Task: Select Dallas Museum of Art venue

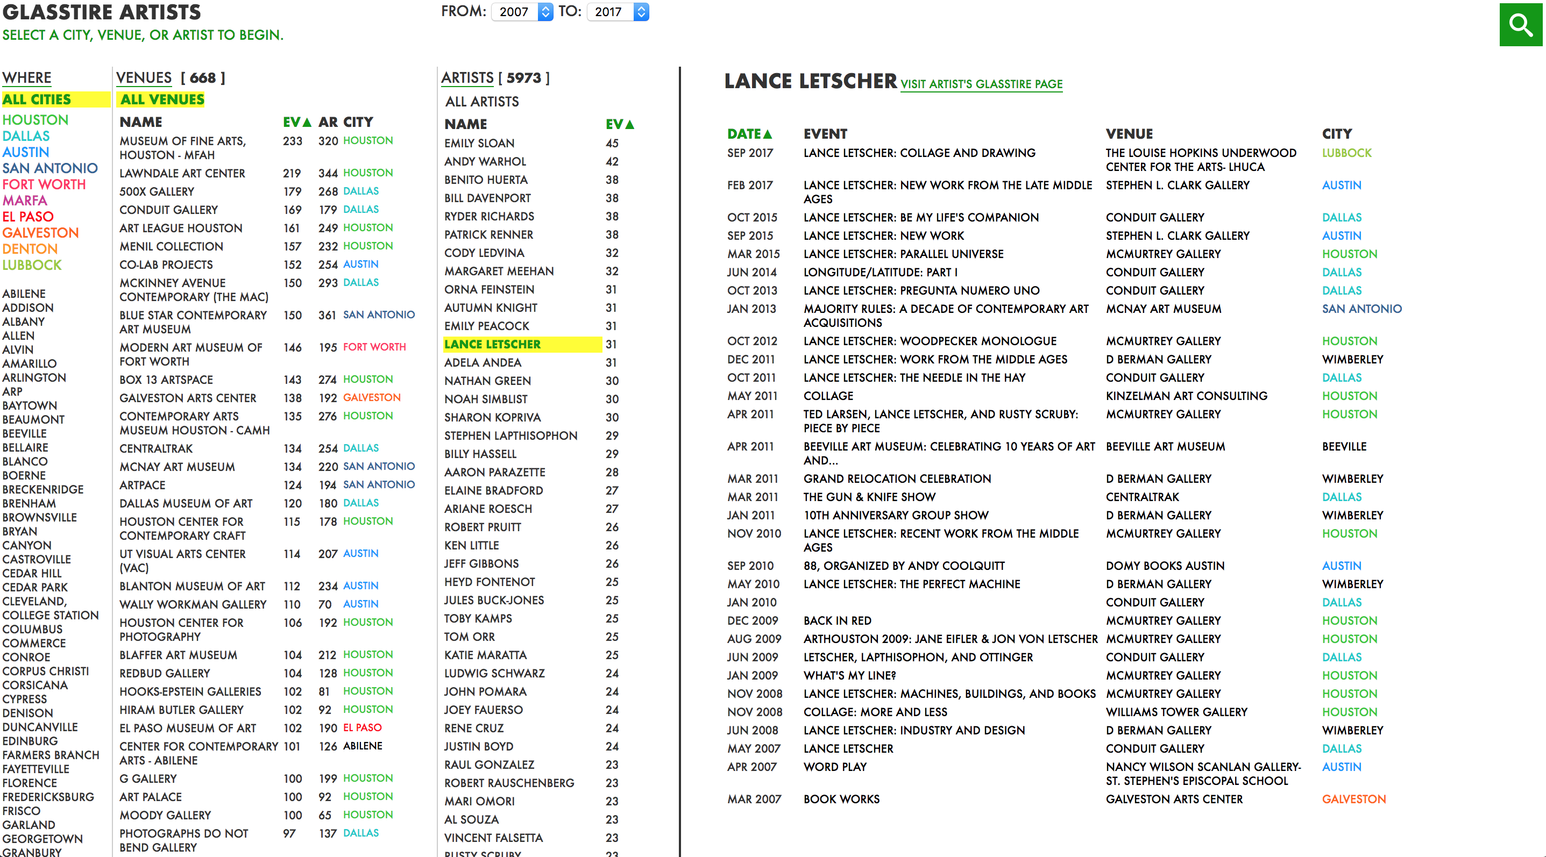Action: pos(186,504)
